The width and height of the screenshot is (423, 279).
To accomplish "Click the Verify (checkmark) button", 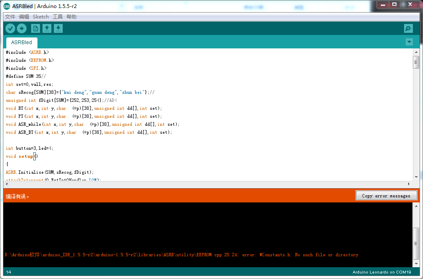I will tap(10, 28).
